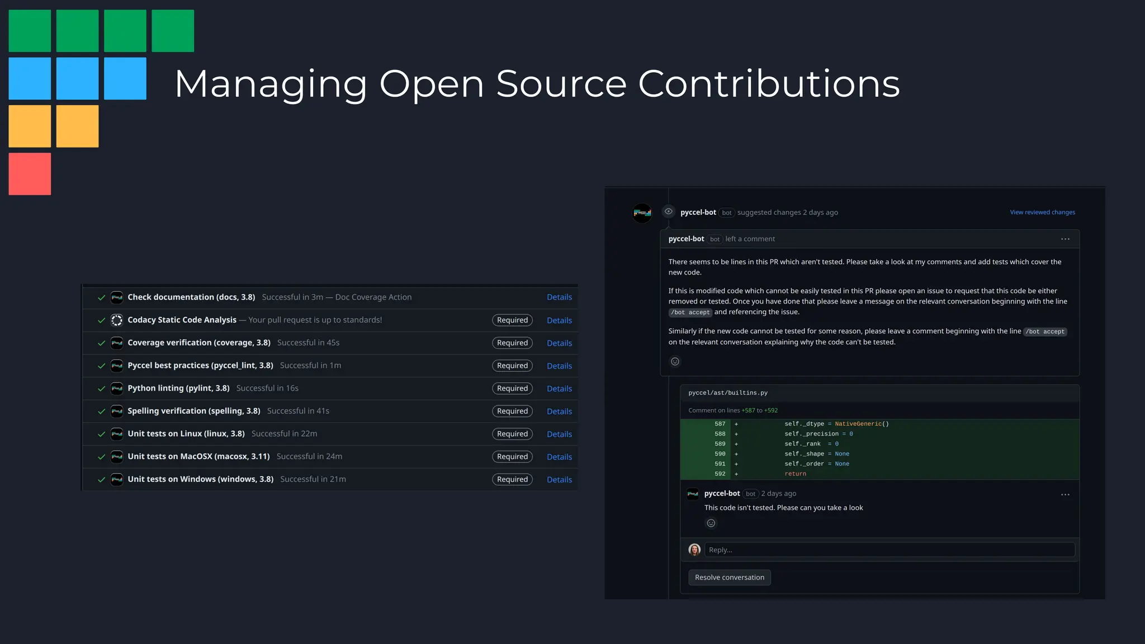Image resolution: width=1145 pixels, height=644 pixels.
Task: Click diff line 587 with NativeGeneric()
Action: (879, 424)
